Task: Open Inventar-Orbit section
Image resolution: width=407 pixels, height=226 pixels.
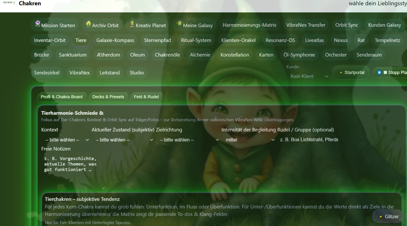Action: (x=50, y=40)
